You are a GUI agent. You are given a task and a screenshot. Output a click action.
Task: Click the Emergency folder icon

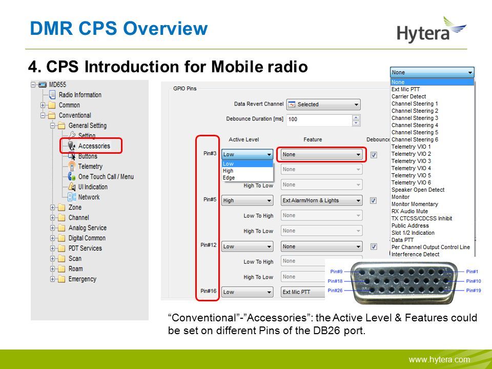point(61,279)
